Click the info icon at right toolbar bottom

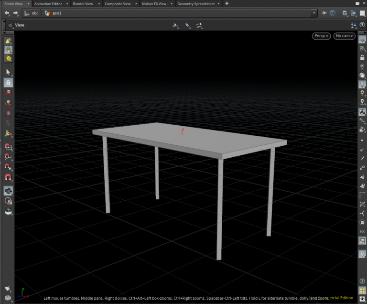[362, 281]
